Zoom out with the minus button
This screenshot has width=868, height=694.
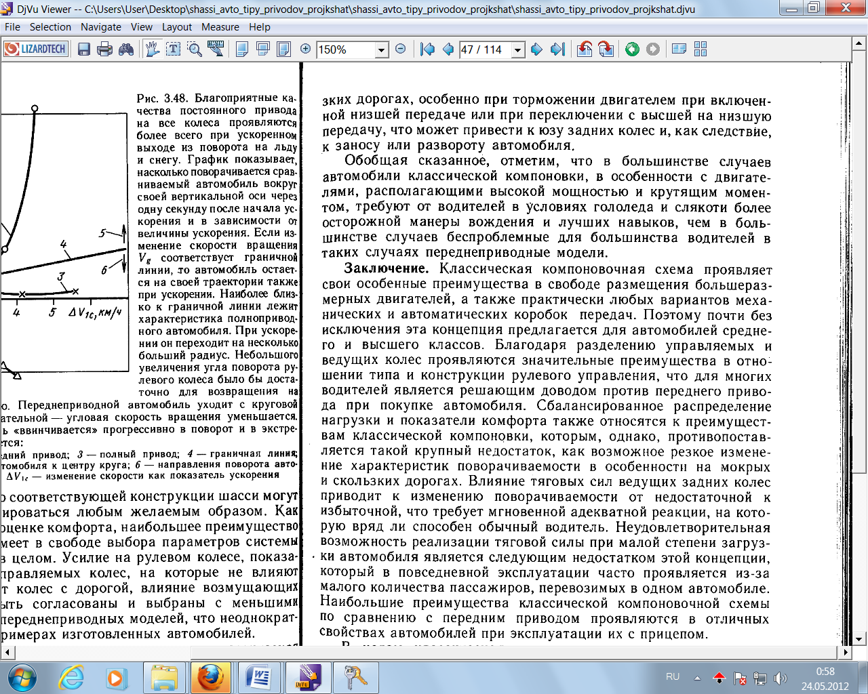pos(401,49)
